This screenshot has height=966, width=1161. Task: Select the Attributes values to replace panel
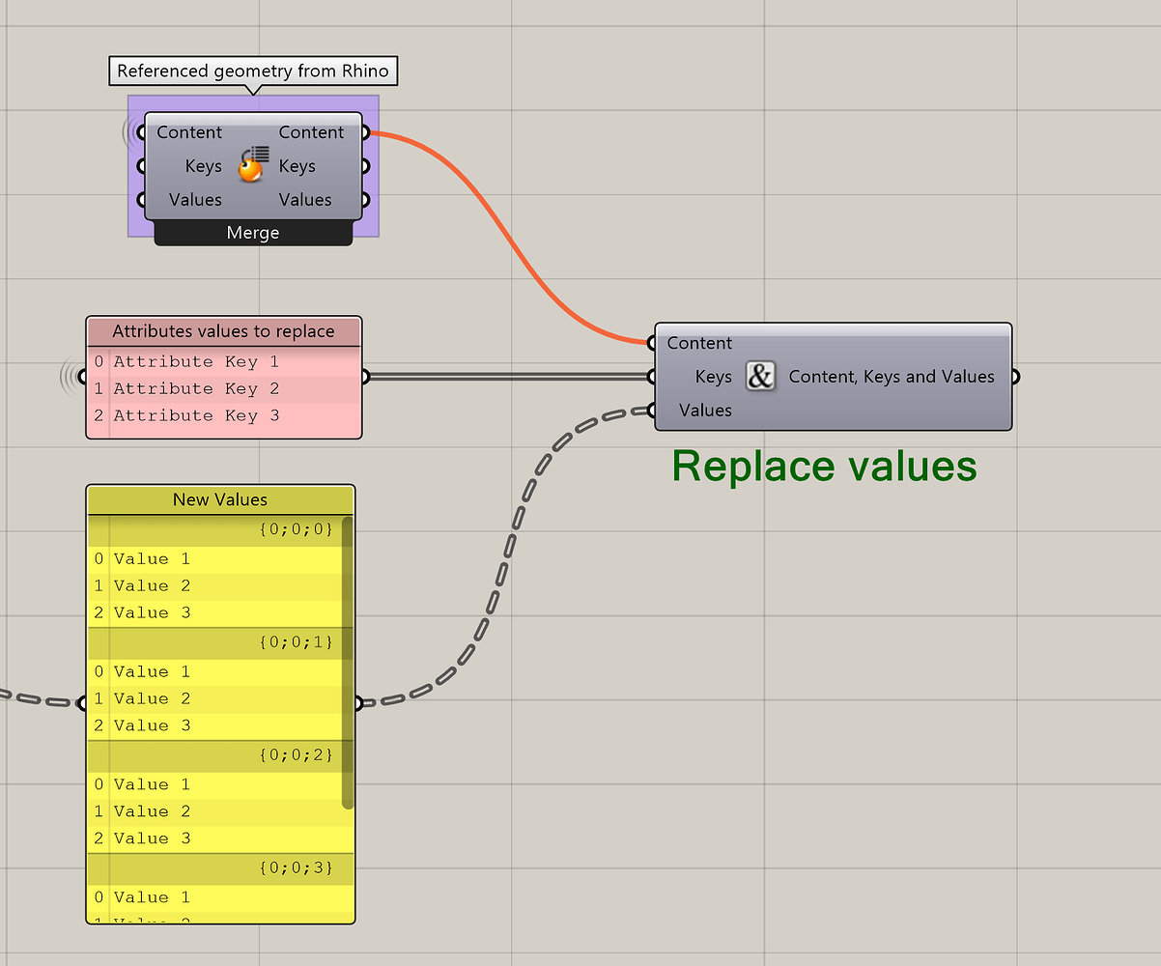point(222,331)
